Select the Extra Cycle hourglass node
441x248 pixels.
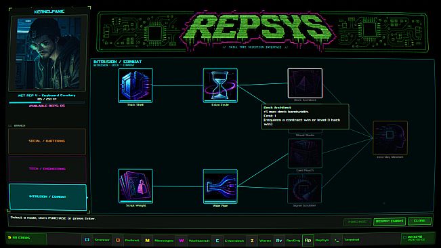pos(220,85)
